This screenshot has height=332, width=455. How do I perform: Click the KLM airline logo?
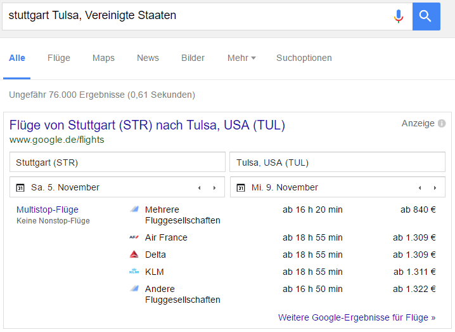[134, 271]
